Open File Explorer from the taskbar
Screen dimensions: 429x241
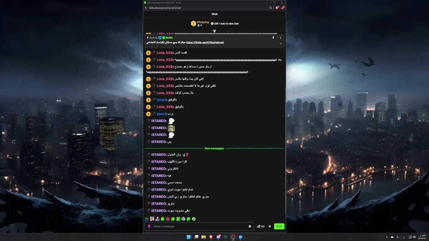tap(203, 237)
